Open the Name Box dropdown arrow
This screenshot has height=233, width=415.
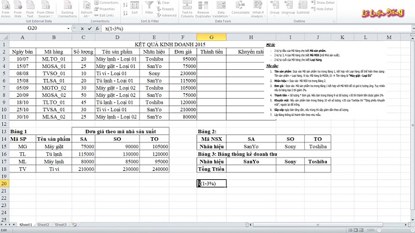click(x=68, y=28)
